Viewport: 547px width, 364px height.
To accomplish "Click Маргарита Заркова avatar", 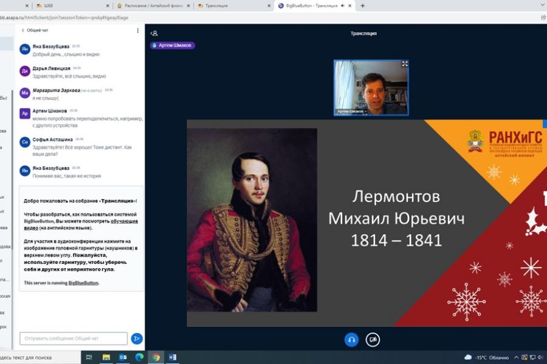I will (x=25, y=93).
